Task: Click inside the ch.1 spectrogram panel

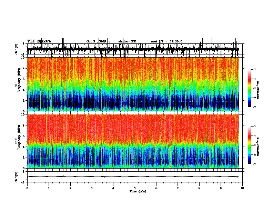Action: tap(133, 84)
